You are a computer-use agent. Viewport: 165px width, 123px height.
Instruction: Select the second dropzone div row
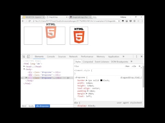(44, 75)
